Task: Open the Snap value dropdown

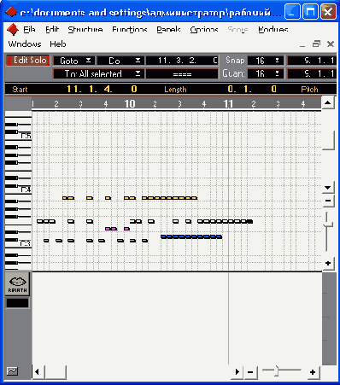Action: [x=266, y=61]
